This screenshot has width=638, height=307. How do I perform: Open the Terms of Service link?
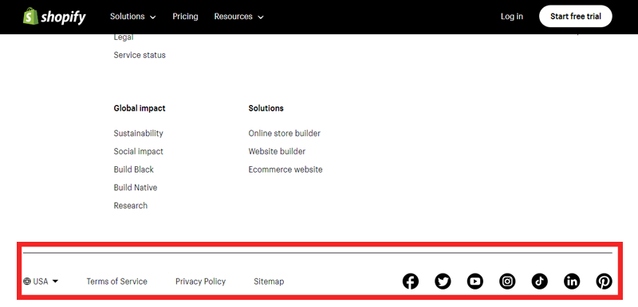[116, 282]
